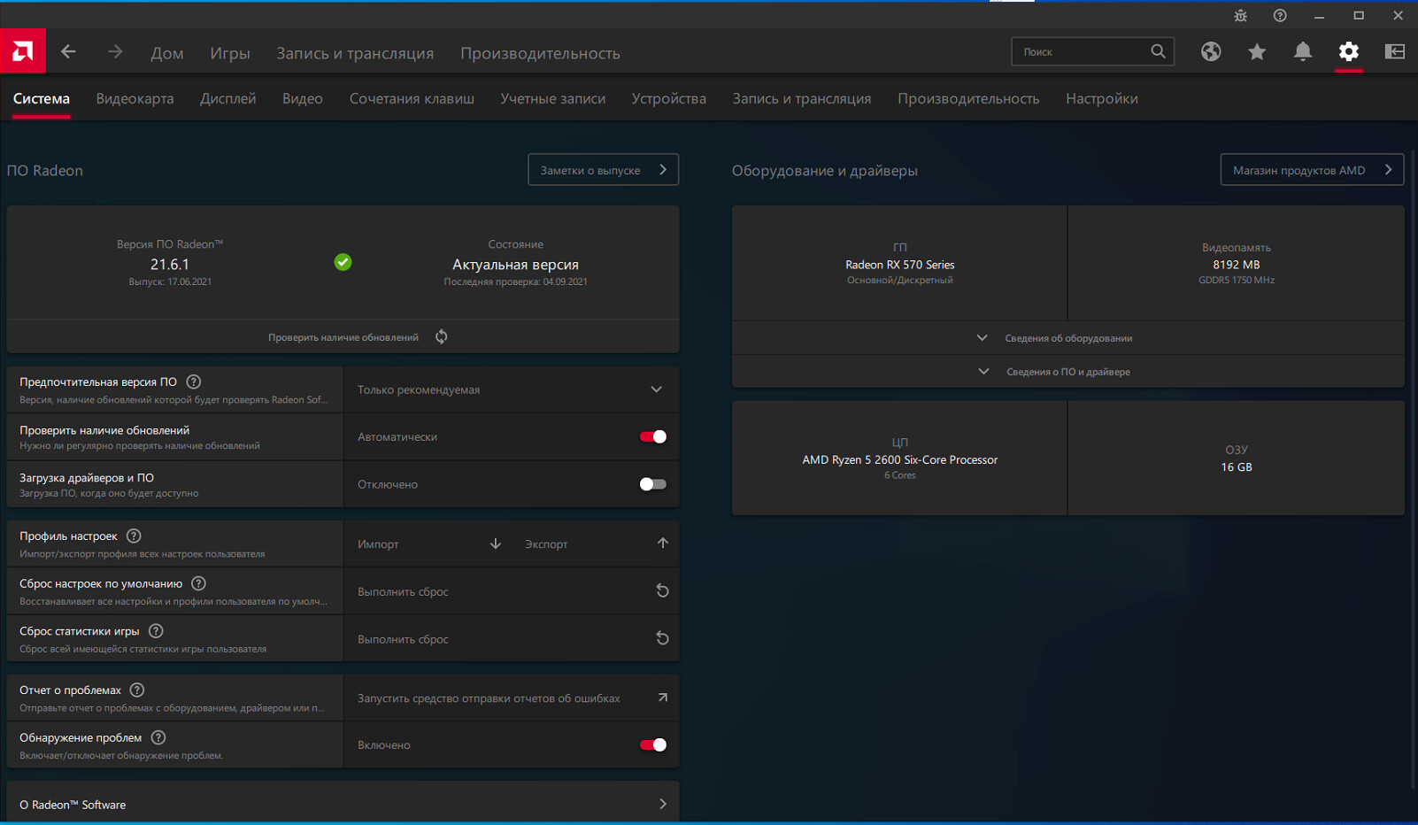Switch to Дисплей tab
Screen dimensions: 1418x825
(227, 98)
